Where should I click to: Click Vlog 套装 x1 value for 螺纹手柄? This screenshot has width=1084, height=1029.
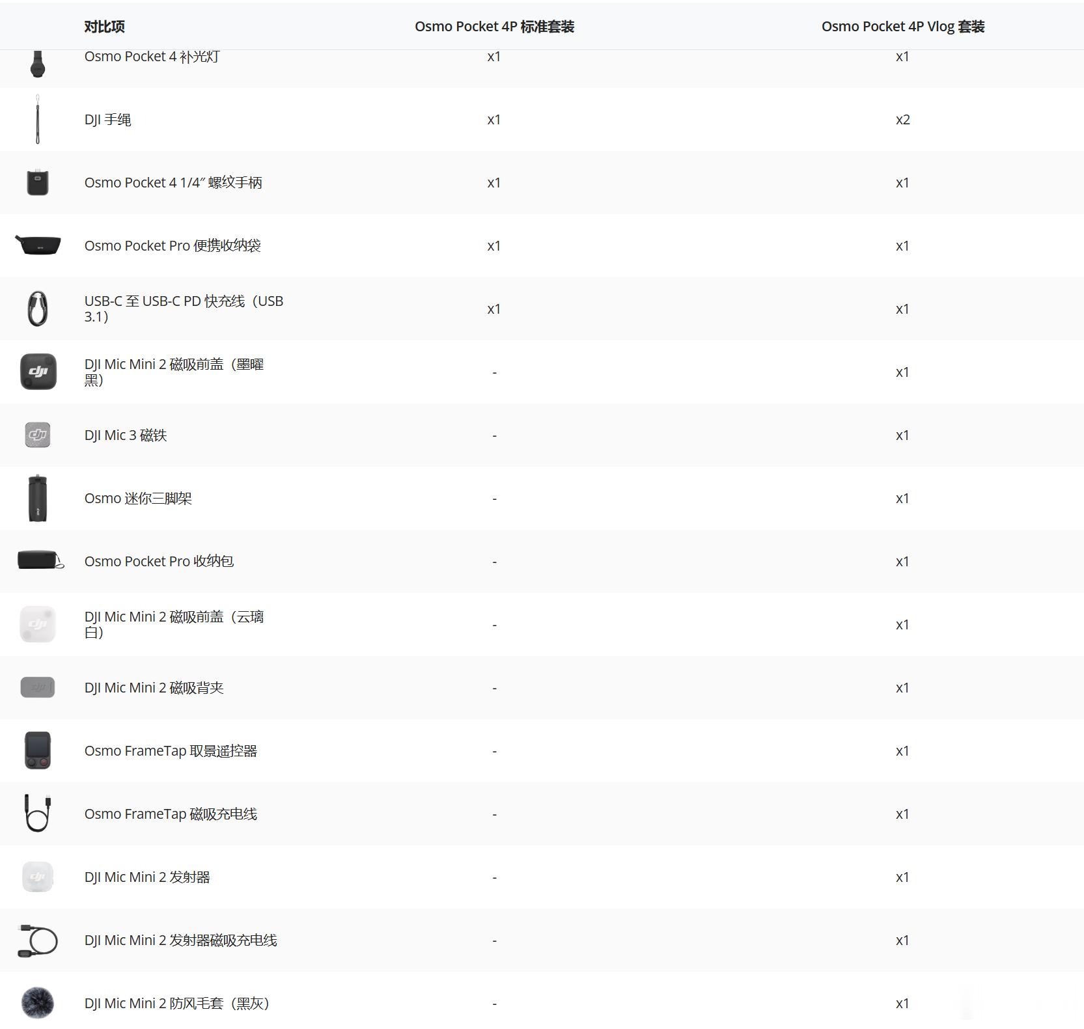click(x=902, y=183)
